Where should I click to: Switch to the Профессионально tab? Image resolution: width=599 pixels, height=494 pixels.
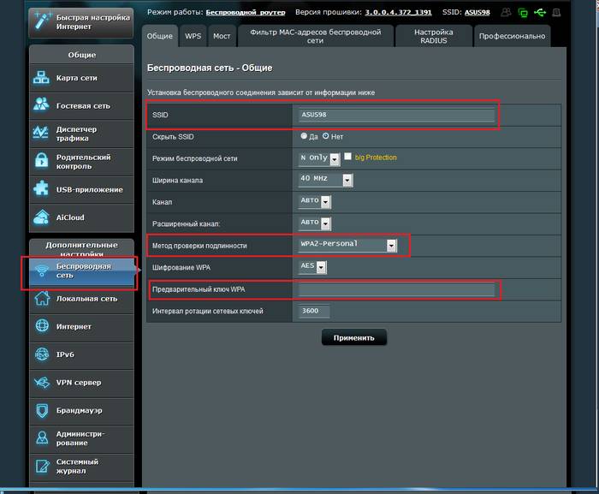click(x=512, y=37)
